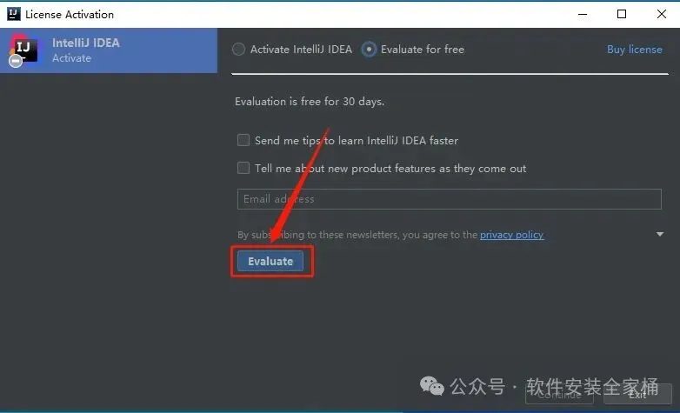Image resolution: width=680 pixels, height=413 pixels.
Task: Click the Continue button at the bottom
Action: coord(559,395)
